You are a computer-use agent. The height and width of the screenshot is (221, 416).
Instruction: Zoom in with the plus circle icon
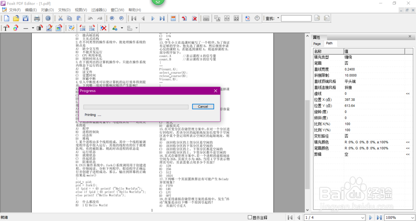coord(112,18)
